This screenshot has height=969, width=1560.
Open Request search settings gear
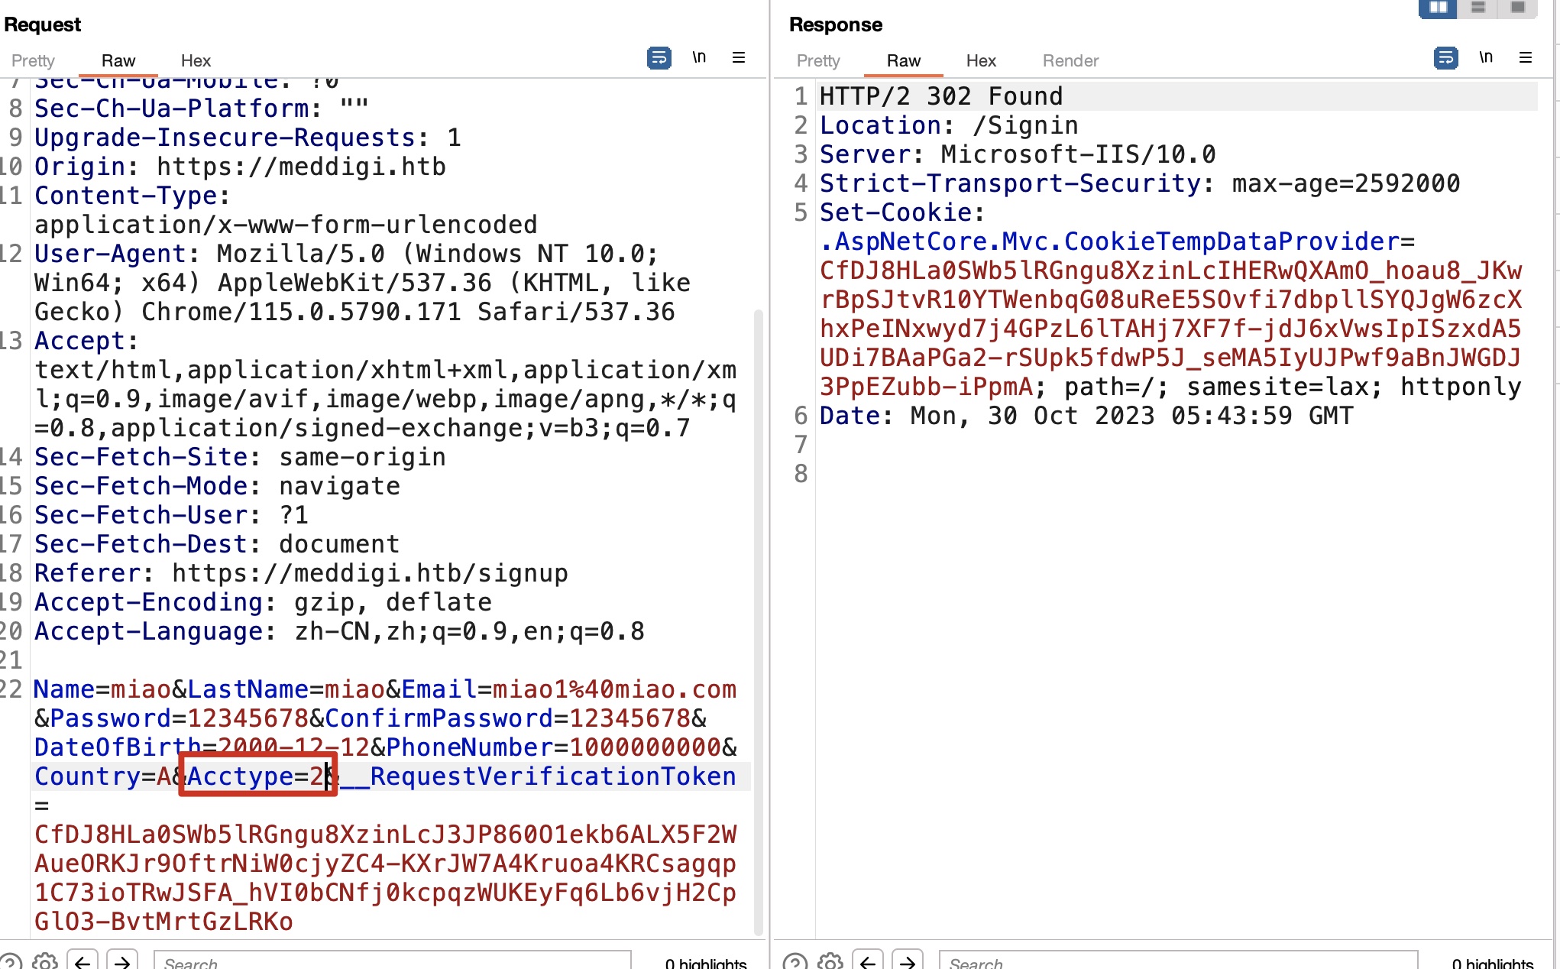tap(45, 961)
